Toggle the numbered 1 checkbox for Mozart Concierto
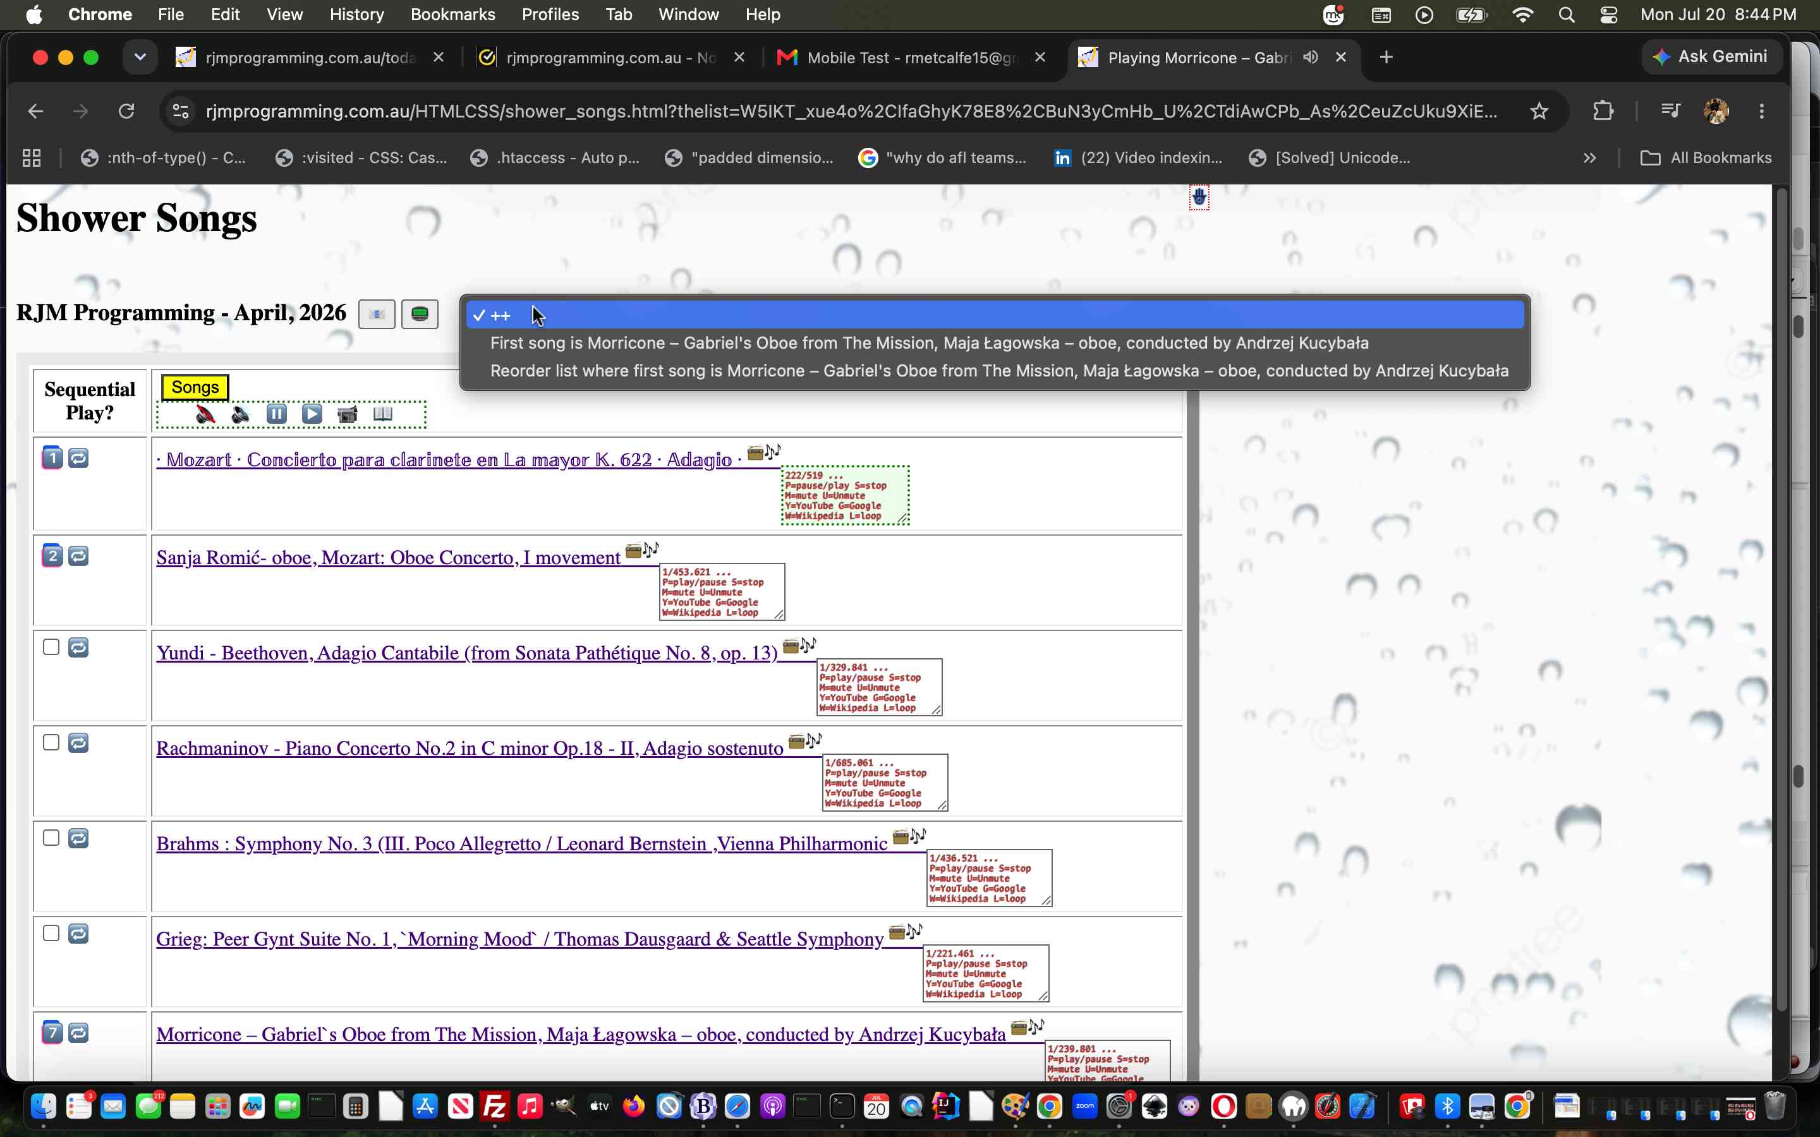The width and height of the screenshot is (1820, 1137). pyautogui.click(x=52, y=457)
